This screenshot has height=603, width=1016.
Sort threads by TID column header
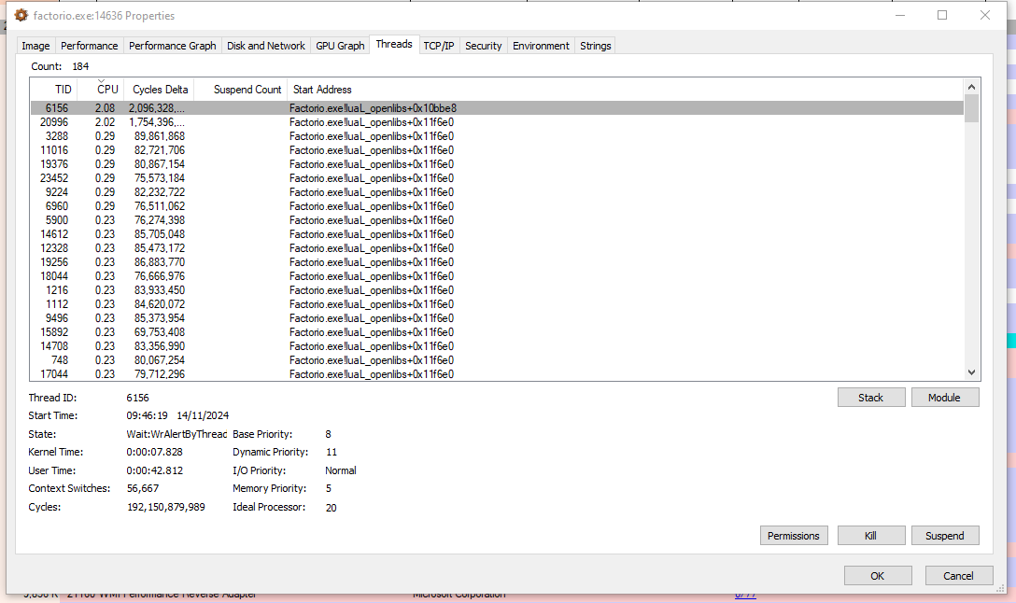[x=54, y=90]
